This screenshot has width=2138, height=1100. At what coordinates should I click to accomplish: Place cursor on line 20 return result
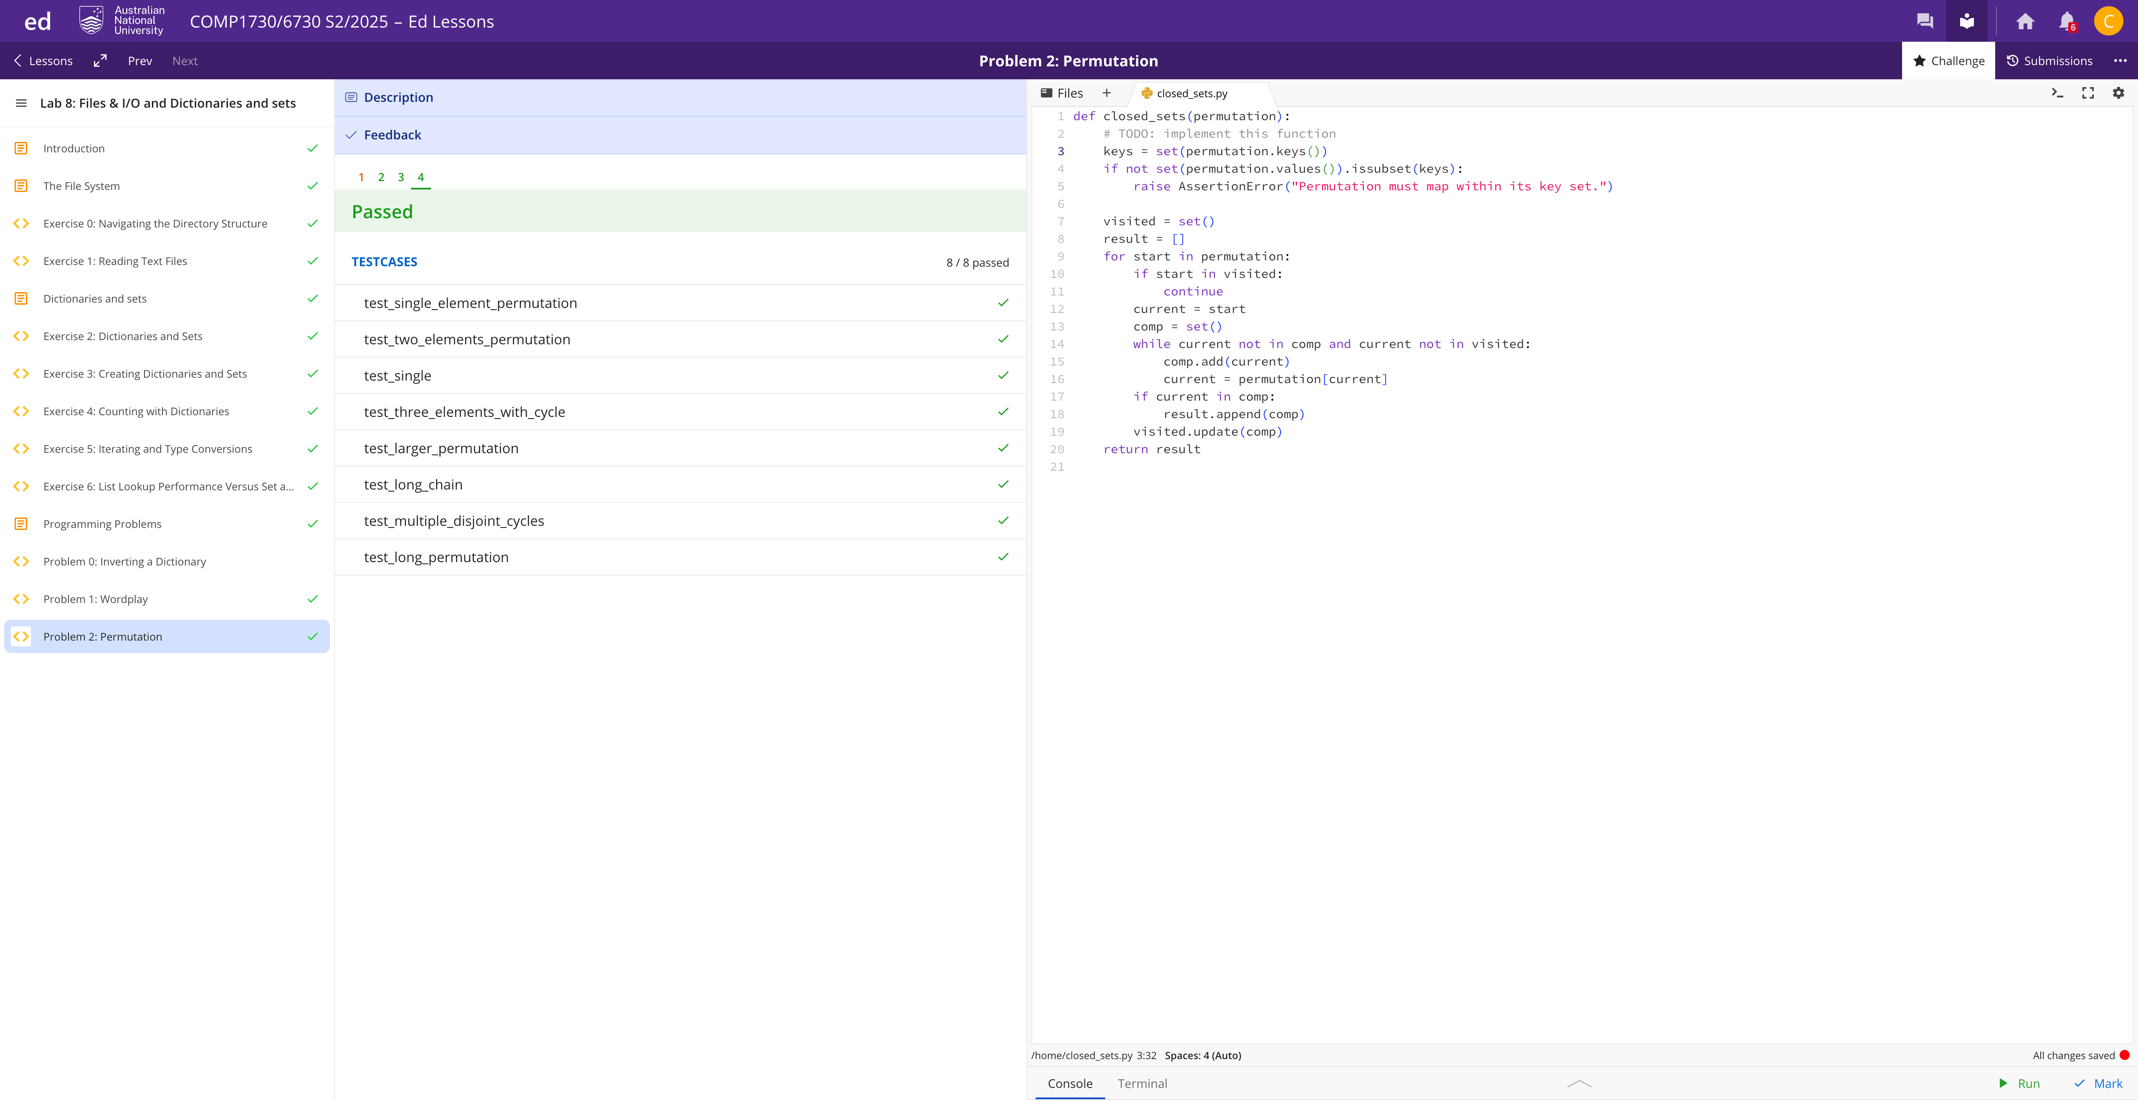coord(1152,449)
